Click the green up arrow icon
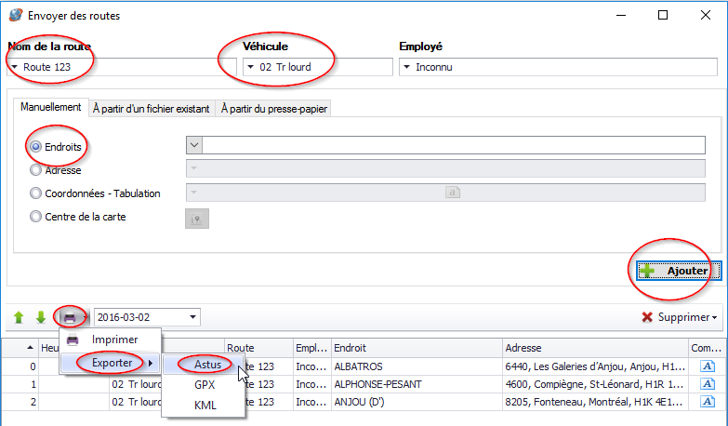Screen dimensions: 728x426 point(19,317)
